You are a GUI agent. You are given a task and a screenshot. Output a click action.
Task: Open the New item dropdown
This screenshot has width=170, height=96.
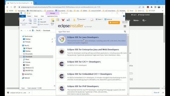pyautogui.click(x=82, y=19)
